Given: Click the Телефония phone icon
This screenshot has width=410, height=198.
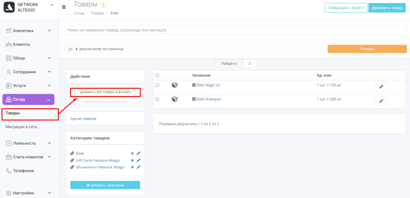Looking at the screenshot, I should pos(9,171).
